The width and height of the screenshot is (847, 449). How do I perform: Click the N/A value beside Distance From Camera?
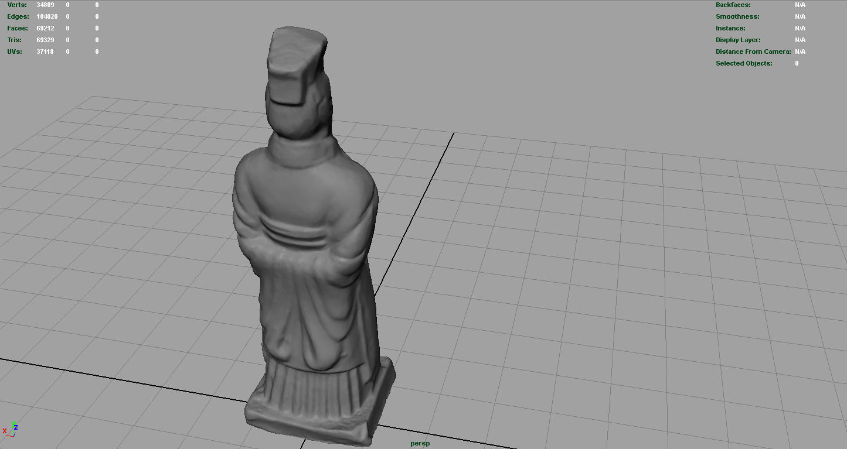click(800, 52)
